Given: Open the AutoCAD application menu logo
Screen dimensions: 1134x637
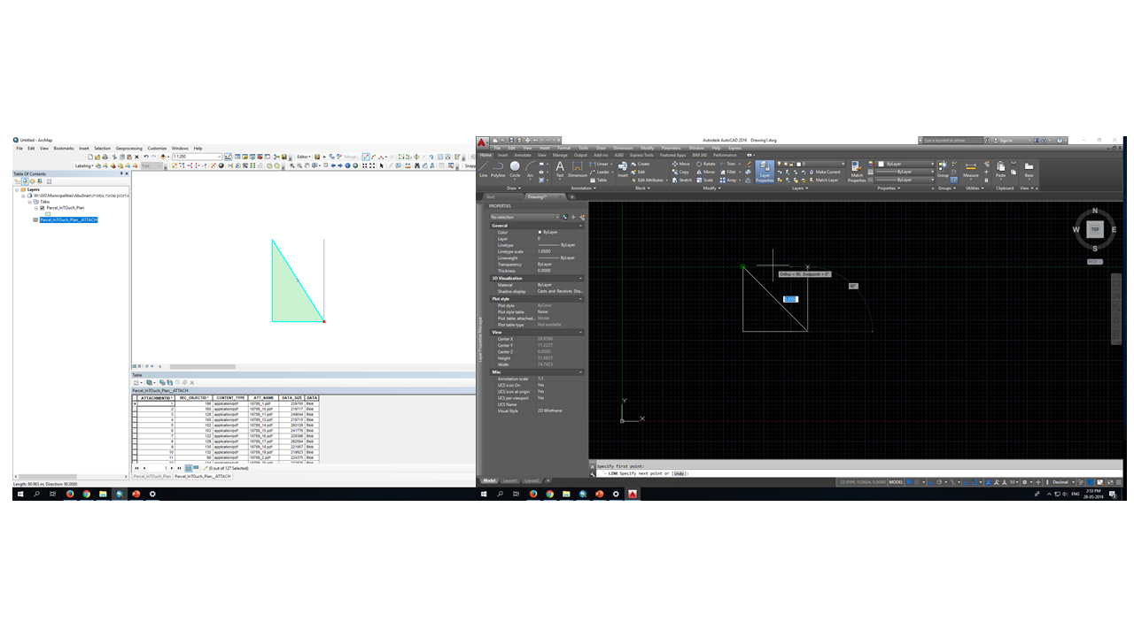Looking at the screenshot, I should [x=482, y=141].
